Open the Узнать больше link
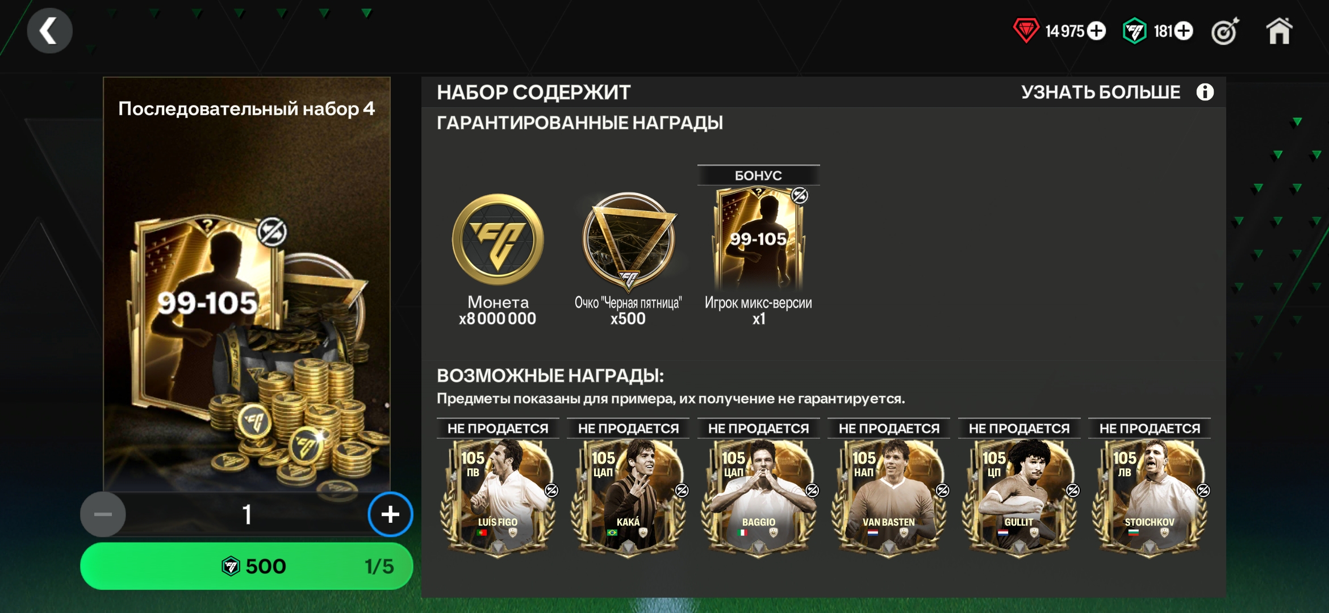 click(x=1100, y=92)
